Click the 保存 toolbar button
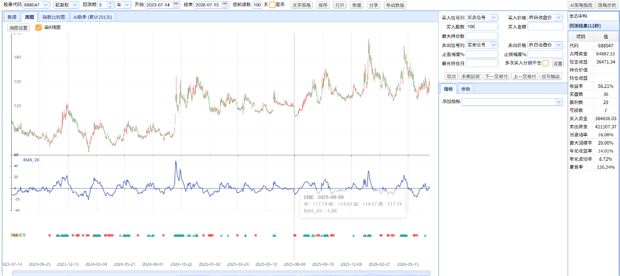 point(323,5)
